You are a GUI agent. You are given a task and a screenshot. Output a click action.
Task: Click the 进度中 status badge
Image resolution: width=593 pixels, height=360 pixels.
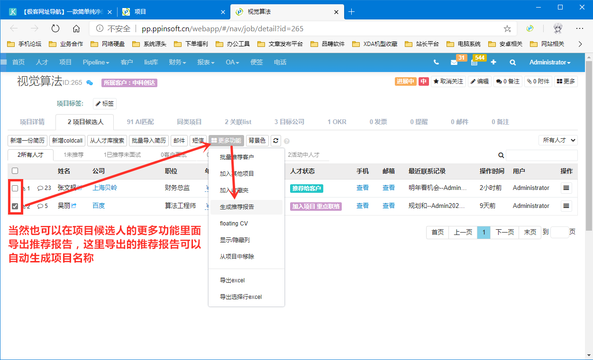(x=404, y=81)
